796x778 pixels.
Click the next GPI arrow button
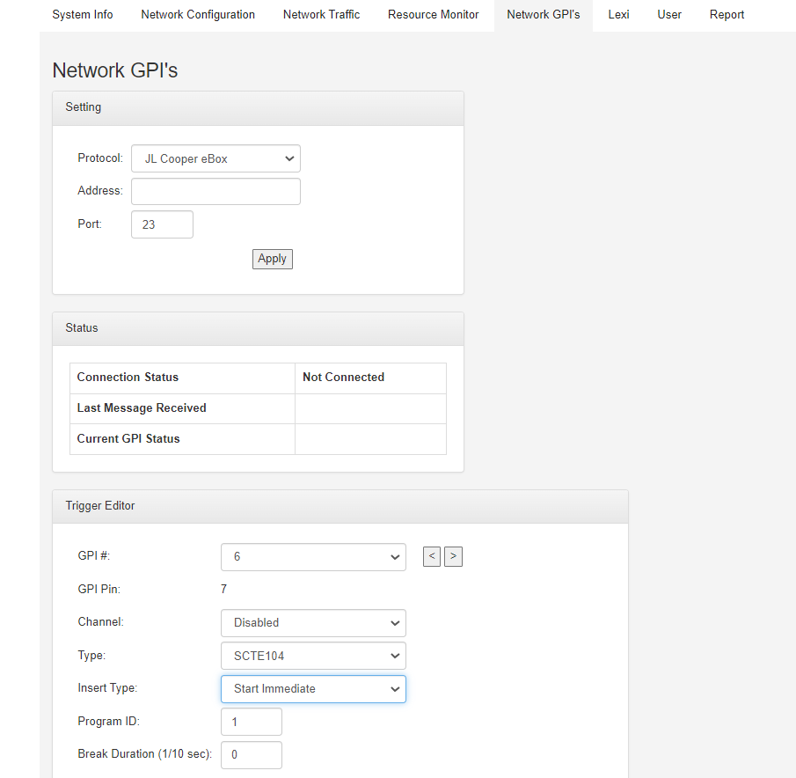click(453, 556)
